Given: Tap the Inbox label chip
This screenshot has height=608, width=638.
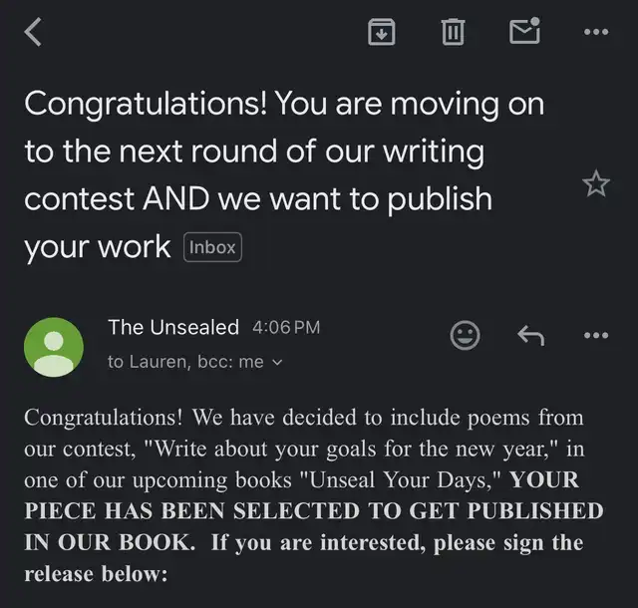Looking at the screenshot, I should pyautogui.click(x=212, y=247).
